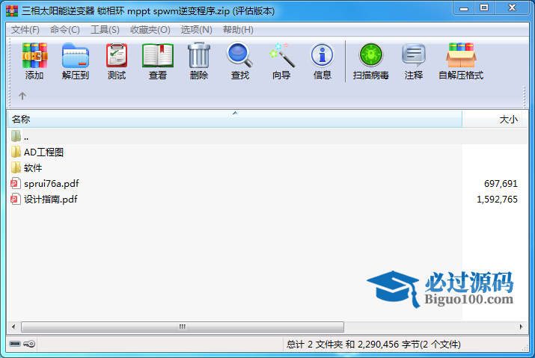The image size is (535, 358).
Task: Open the 命令(C) menu
Action: pyautogui.click(x=65, y=30)
